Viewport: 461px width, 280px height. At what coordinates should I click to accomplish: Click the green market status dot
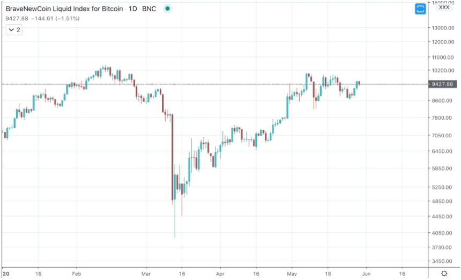tap(168, 9)
